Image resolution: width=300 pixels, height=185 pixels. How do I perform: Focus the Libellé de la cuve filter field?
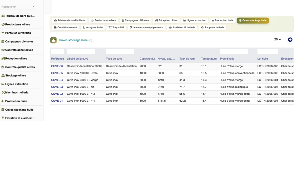pos(81,51)
